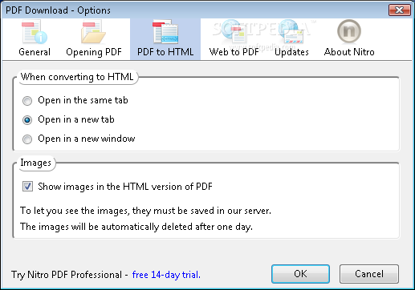Switch to the General tab label

click(35, 52)
